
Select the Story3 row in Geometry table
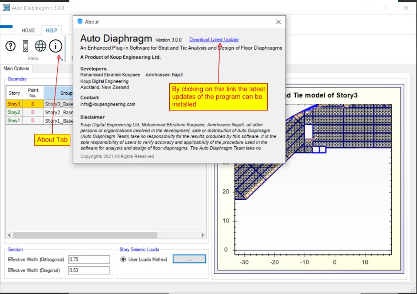coord(14,104)
